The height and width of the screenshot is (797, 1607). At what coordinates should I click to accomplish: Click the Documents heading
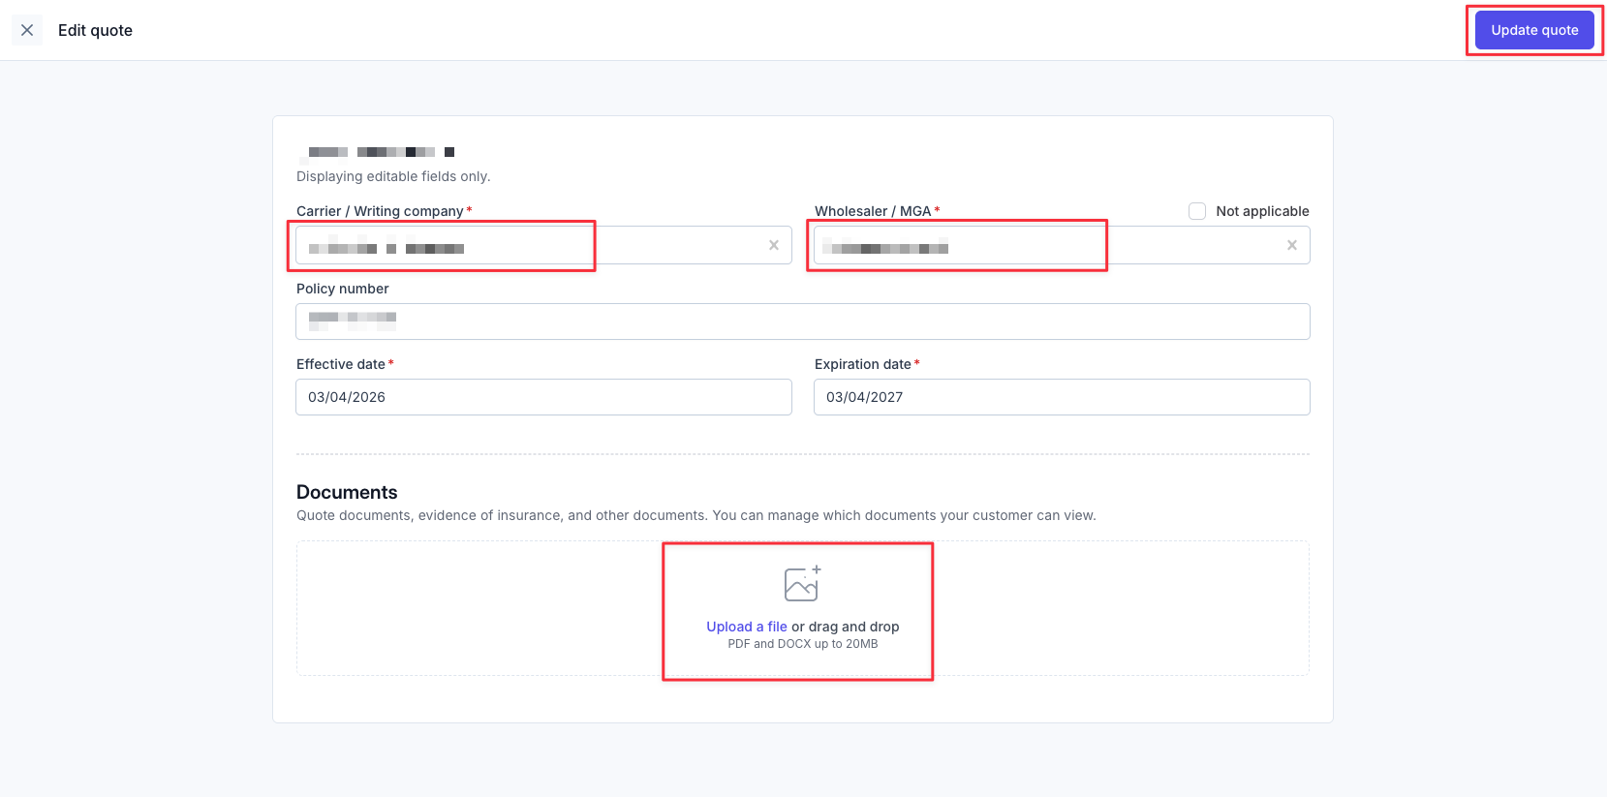click(x=347, y=492)
